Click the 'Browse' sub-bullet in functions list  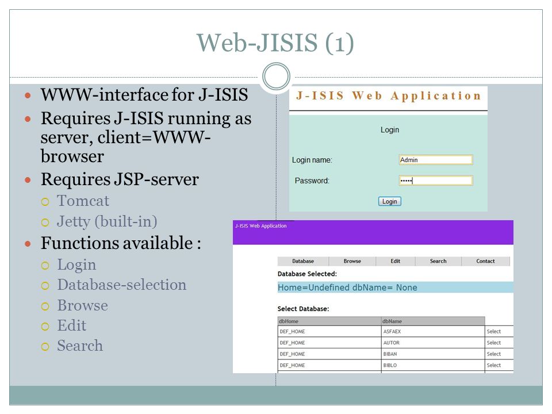click(x=82, y=305)
